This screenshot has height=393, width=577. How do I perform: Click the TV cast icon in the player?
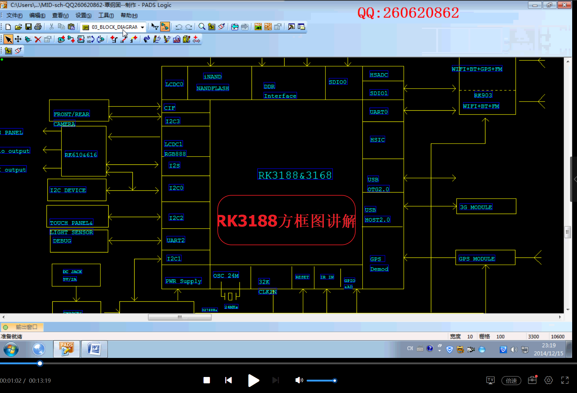click(491, 380)
